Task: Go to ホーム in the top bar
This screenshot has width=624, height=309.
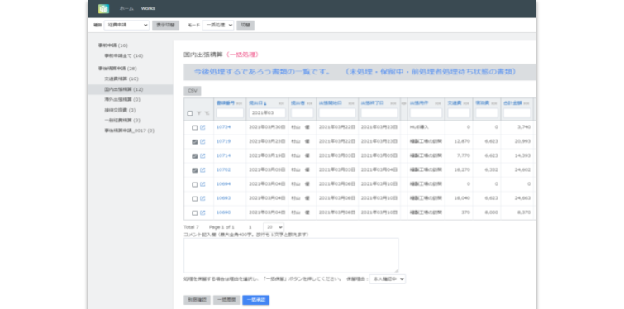Action: (x=126, y=9)
